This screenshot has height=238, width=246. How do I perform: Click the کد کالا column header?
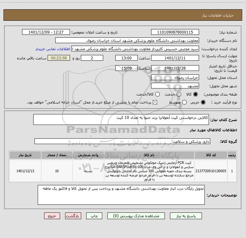tap(211, 155)
